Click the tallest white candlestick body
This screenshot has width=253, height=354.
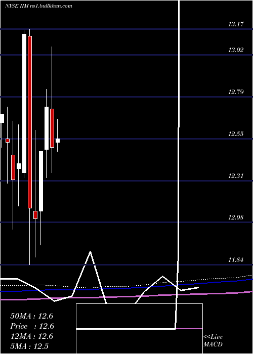click(24, 103)
